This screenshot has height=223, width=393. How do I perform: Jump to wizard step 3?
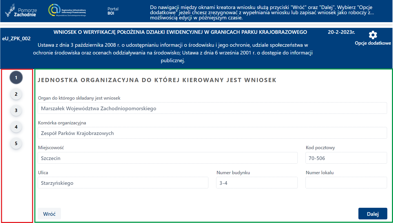pyautogui.click(x=16, y=110)
